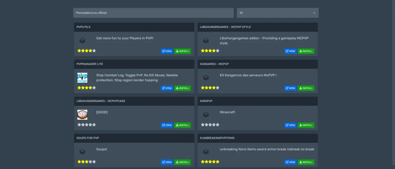Click the cake image for LIBSHUNGERGAMES - MCPVPCAKE

click(x=82, y=115)
